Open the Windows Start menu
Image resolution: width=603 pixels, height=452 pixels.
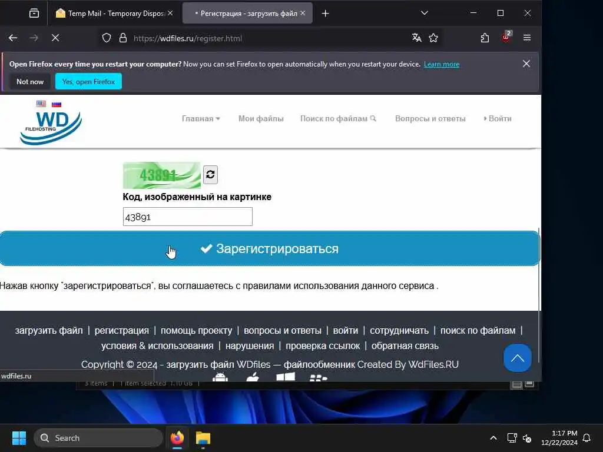19,438
